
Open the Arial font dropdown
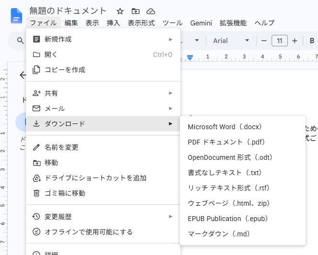[x=231, y=41]
